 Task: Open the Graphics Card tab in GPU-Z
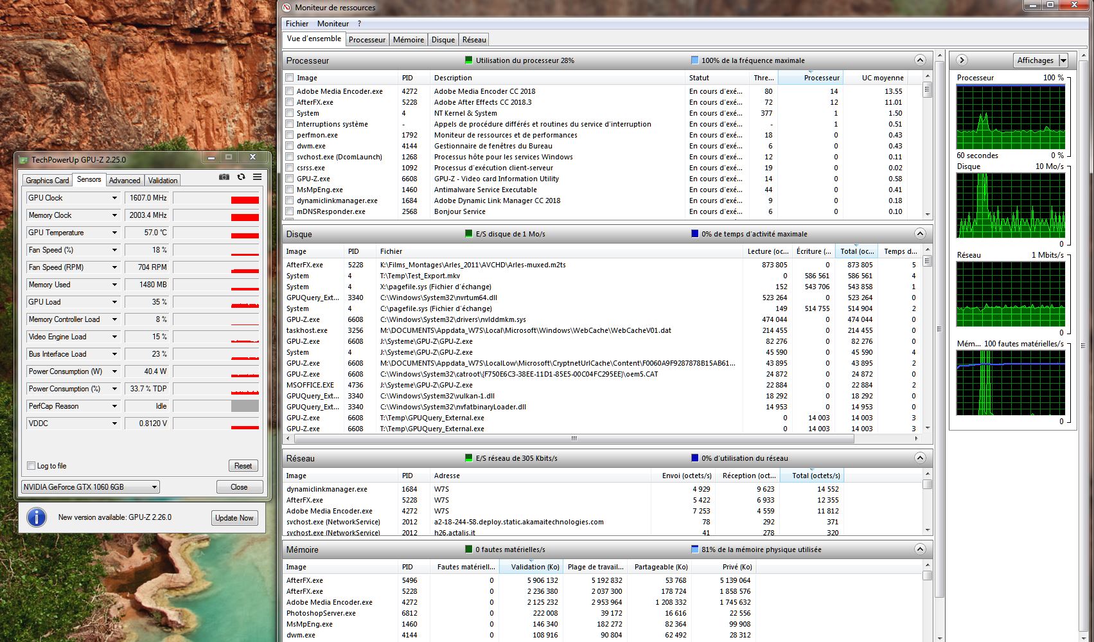click(x=47, y=181)
